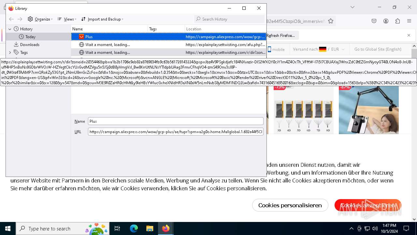417x235 pixels.
Task: Open the volume tray icon
Action: click(375, 228)
